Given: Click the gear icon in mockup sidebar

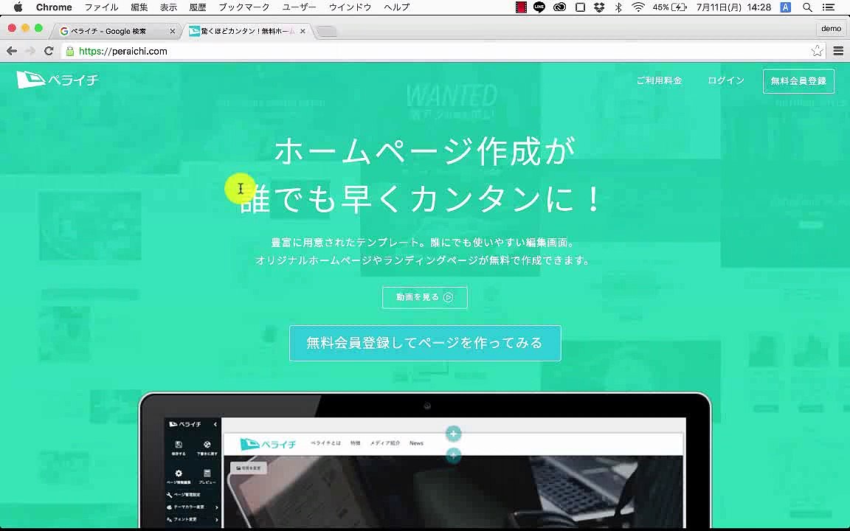Looking at the screenshot, I should (179, 473).
